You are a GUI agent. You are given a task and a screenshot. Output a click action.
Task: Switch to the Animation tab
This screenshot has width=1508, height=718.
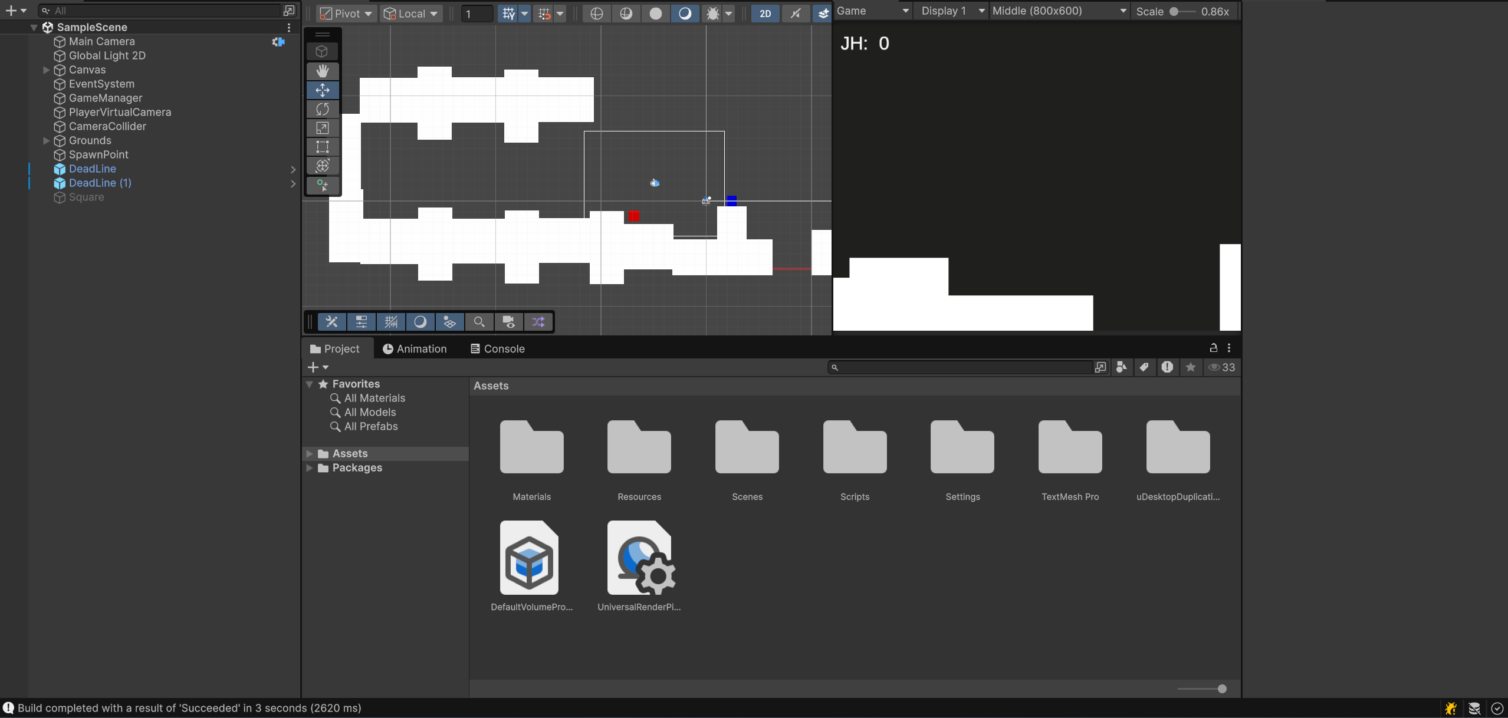pyautogui.click(x=415, y=348)
